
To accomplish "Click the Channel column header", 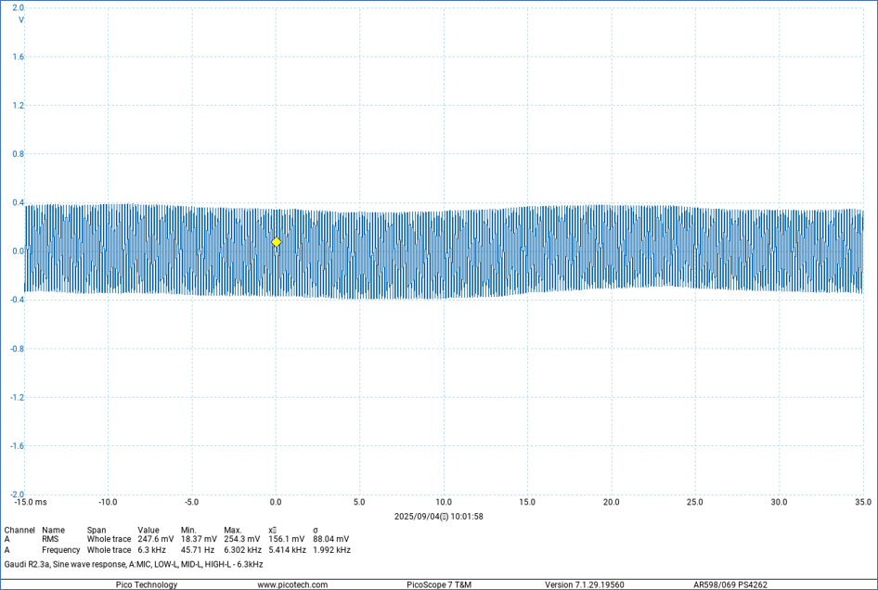I will coord(19,530).
